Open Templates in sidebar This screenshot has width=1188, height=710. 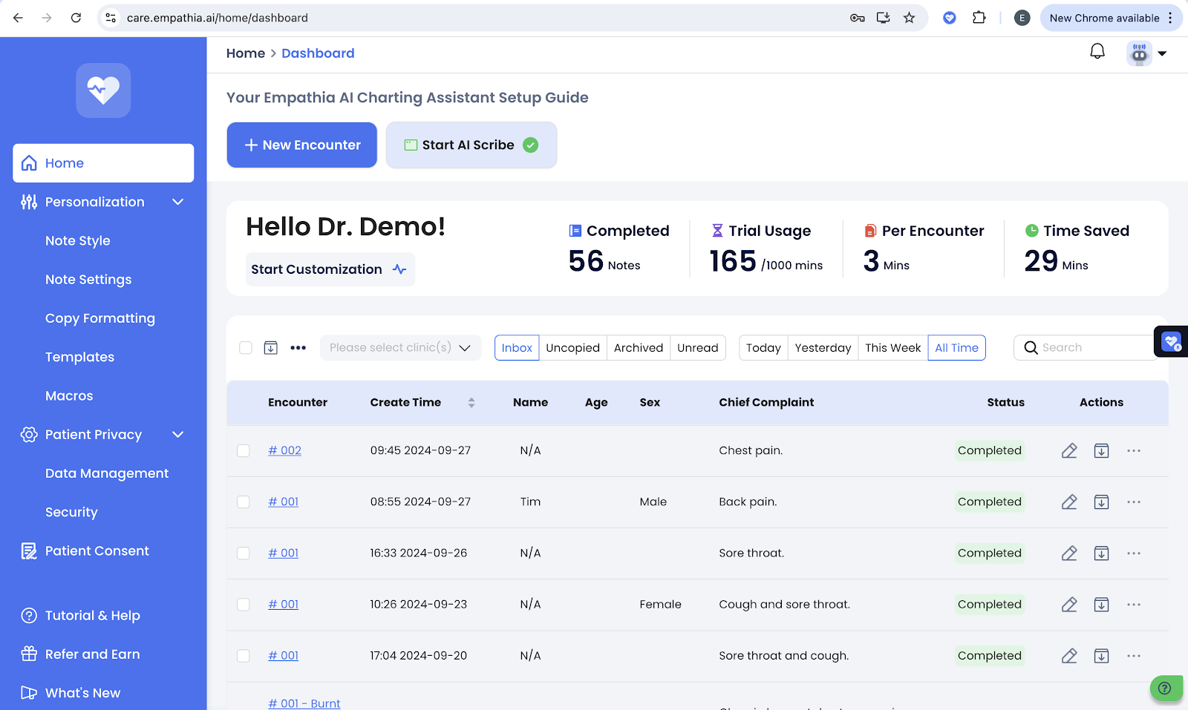[x=79, y=357]
